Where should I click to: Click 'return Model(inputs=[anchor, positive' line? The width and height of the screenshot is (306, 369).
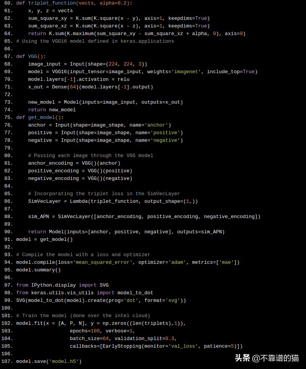pos(126,232)
